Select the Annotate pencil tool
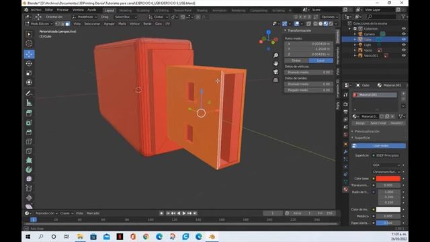Screen dimensions: 430x242 click(x=29, y=93)
